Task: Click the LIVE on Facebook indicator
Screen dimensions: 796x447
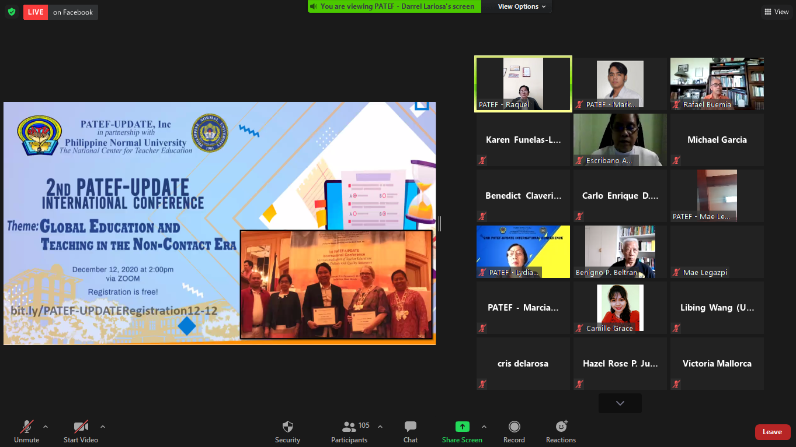Action: click(61, 12)
